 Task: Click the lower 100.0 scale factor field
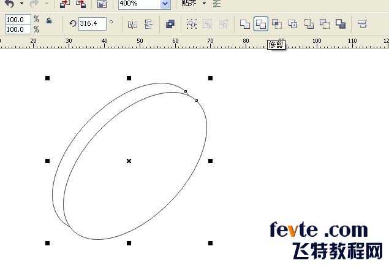tap(18, 29)
